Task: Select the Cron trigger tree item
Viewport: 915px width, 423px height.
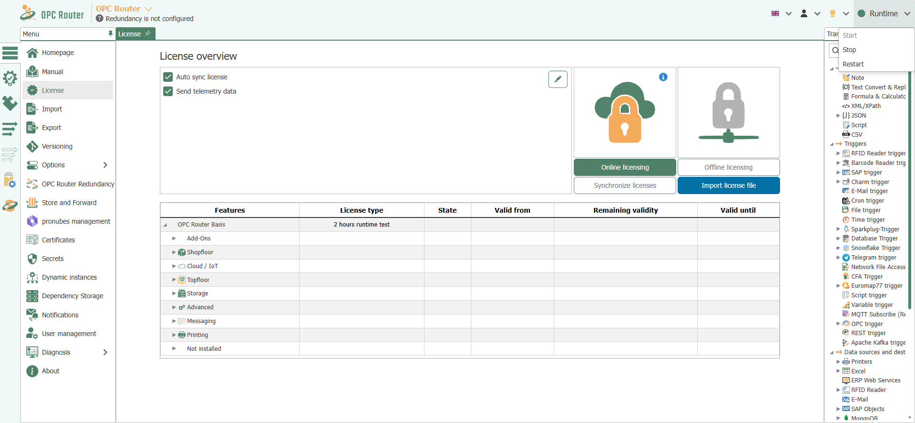Action: point(868,201)
